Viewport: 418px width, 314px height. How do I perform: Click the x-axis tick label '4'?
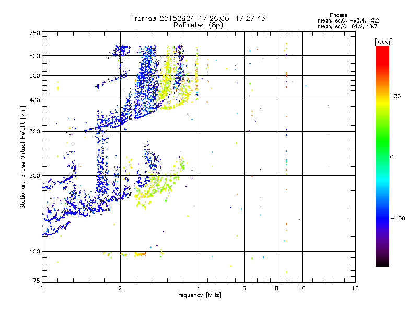[x=199, y=288]
